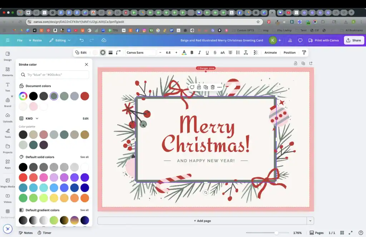Open the File menu
The width and height of the screenshot is (366, 237).
[x=20, y=40]
